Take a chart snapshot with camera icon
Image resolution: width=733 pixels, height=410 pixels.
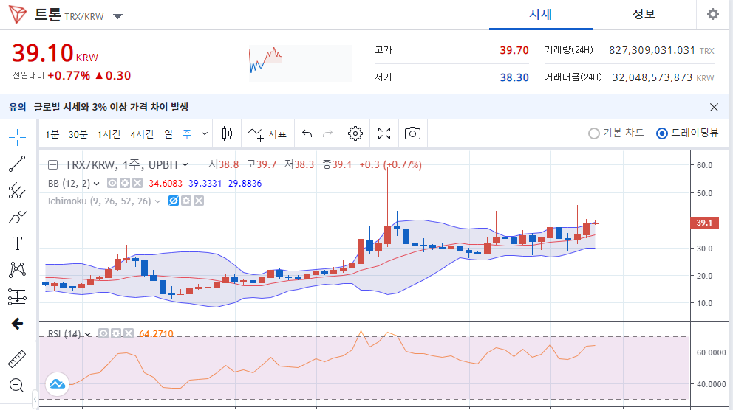click(412, 134)
